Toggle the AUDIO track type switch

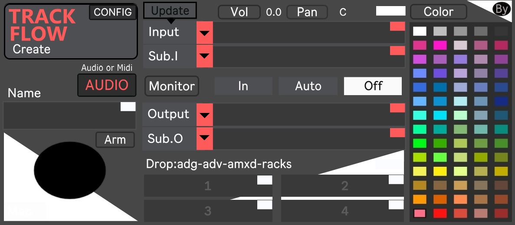(107, 85)
